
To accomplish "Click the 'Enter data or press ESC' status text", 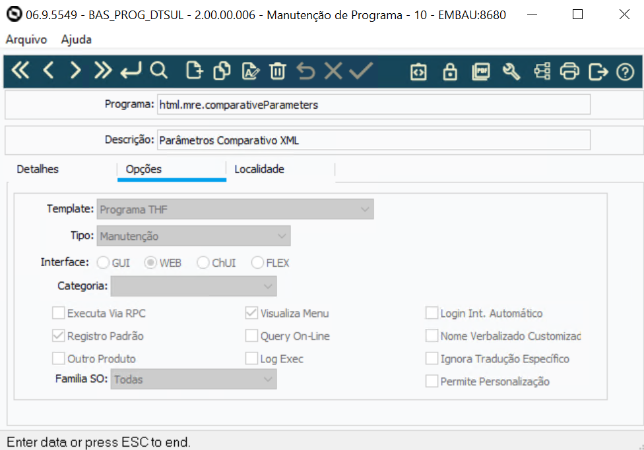I will [x=98, y=442].
